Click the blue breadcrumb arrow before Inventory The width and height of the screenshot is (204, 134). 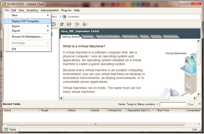click(x=61, y=17)
